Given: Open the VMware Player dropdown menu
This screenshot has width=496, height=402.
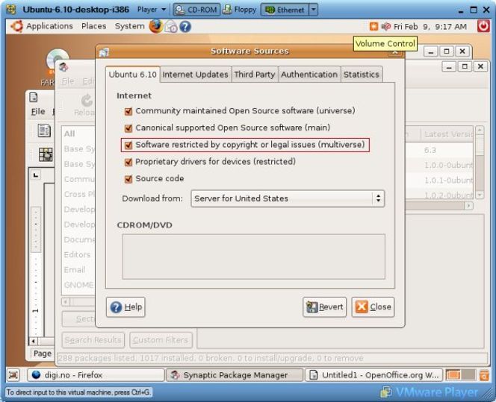Looking at the screenshot, I should 151,10.
